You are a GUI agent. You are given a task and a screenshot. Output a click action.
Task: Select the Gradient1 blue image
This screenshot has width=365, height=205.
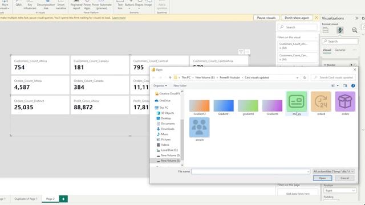224,108
